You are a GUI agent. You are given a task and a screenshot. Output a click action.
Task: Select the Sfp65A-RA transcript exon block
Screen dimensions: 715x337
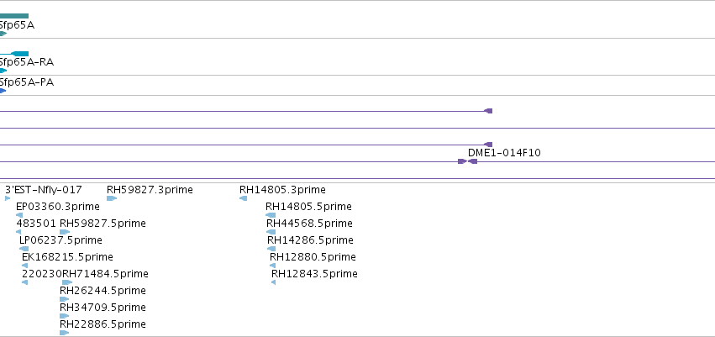click(x=19, y=54)
